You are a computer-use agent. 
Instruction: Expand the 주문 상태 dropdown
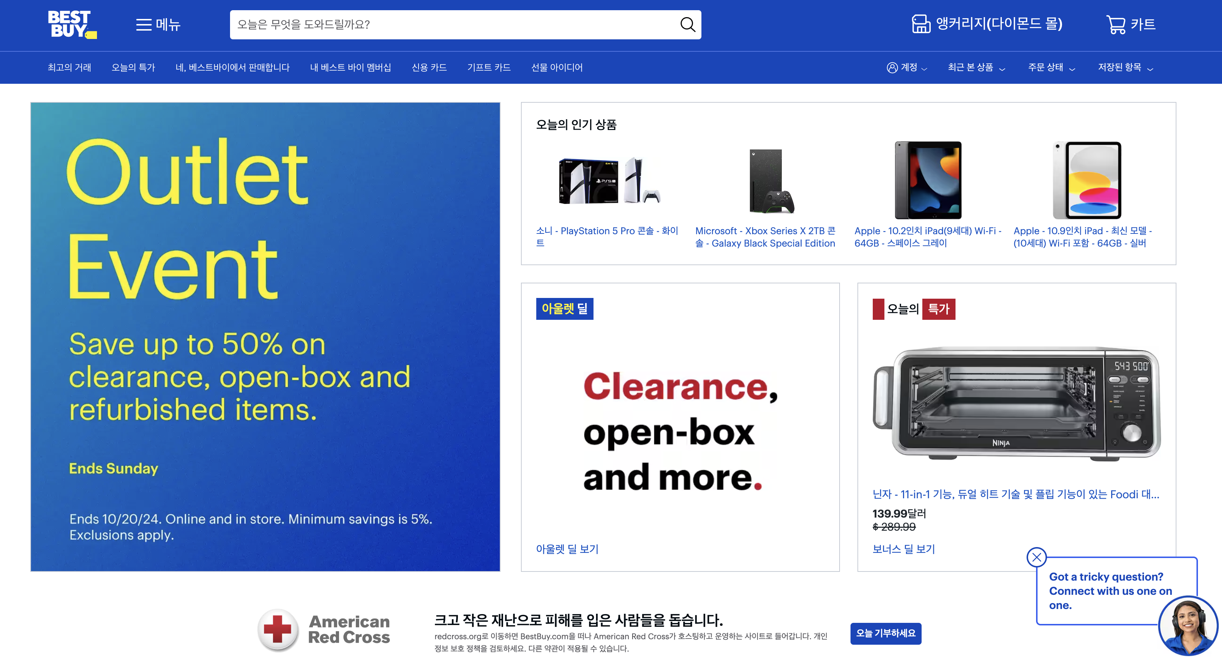1051,68
